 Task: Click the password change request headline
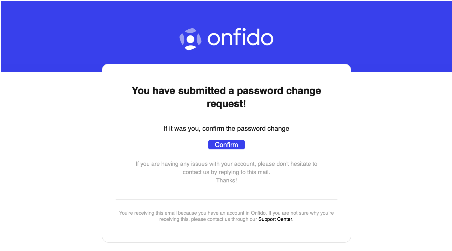tap(226, 97)
